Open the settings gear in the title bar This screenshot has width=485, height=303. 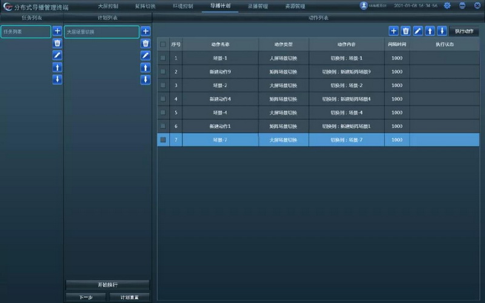click(447, 5)
